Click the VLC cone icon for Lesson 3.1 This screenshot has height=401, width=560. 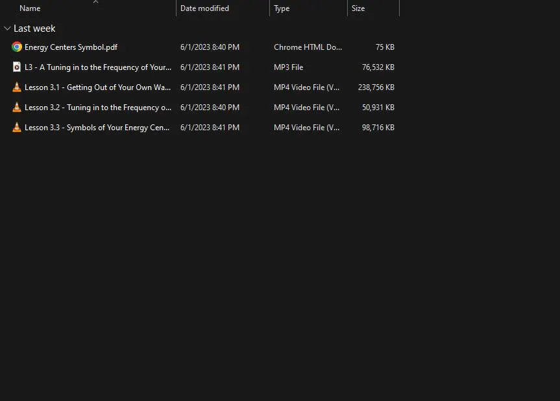17,87
